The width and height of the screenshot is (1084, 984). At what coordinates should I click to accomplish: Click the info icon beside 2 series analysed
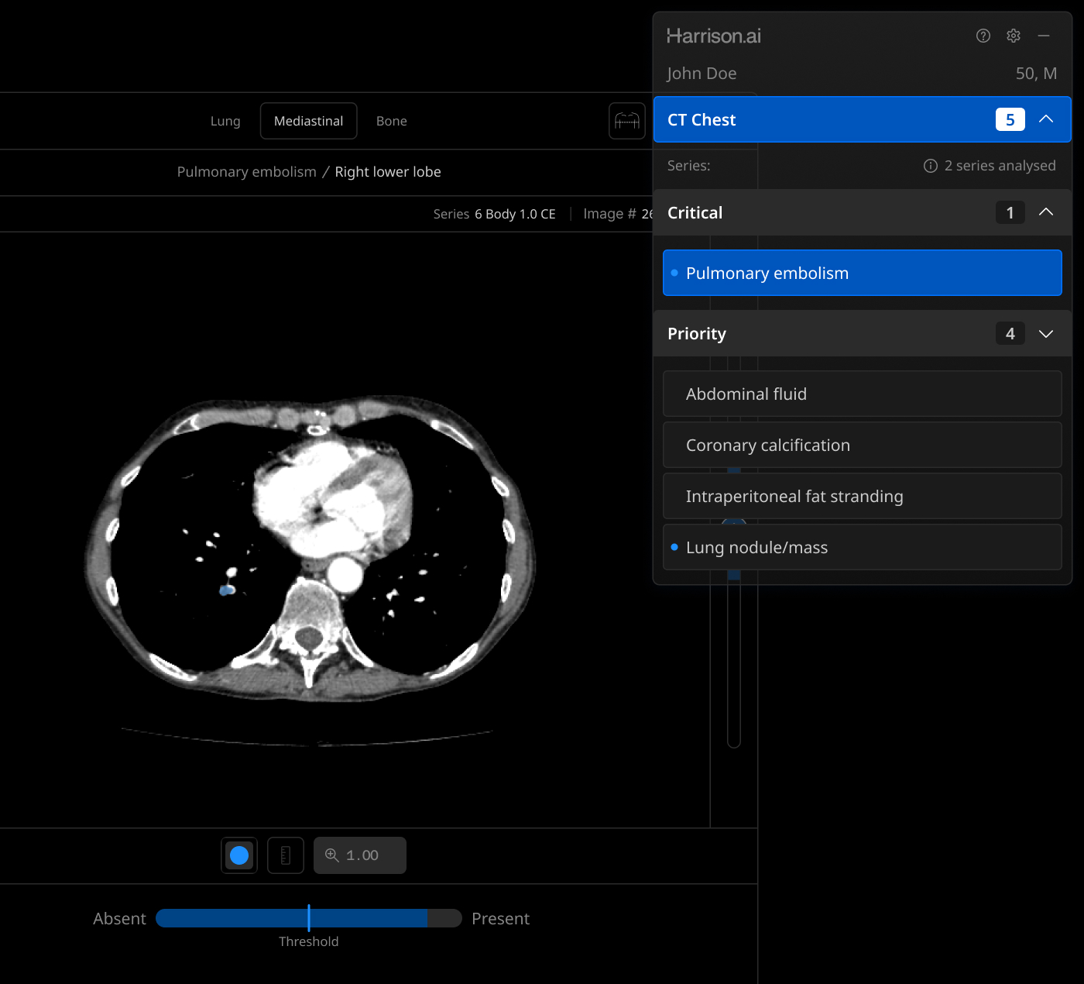point(931,166)
